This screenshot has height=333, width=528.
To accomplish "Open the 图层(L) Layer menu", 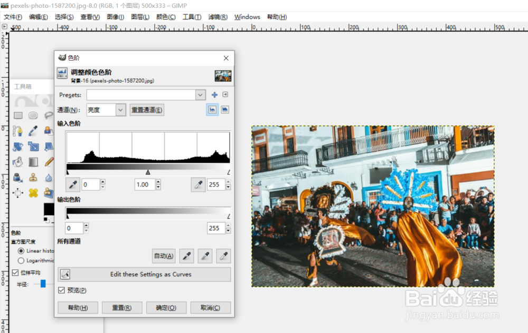I will click(140, 17).
